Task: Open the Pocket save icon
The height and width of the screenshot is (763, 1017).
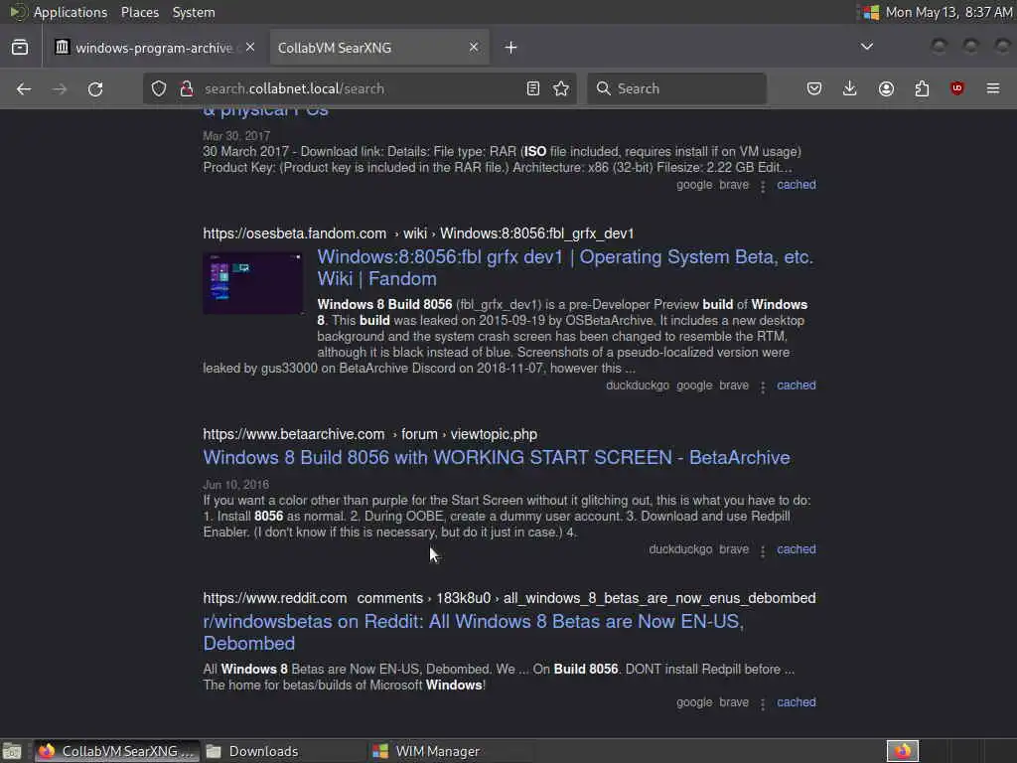Action: [x=814, y=88]
